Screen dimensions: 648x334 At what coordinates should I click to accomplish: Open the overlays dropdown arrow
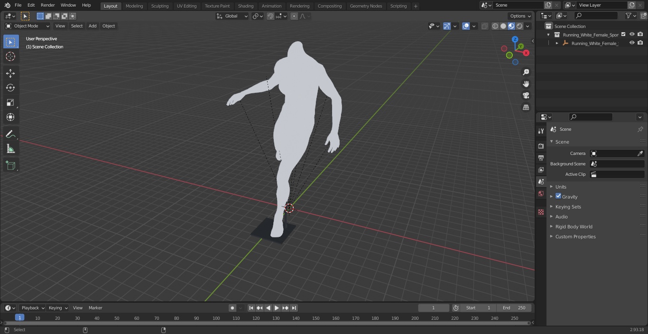tap(474, 26)
